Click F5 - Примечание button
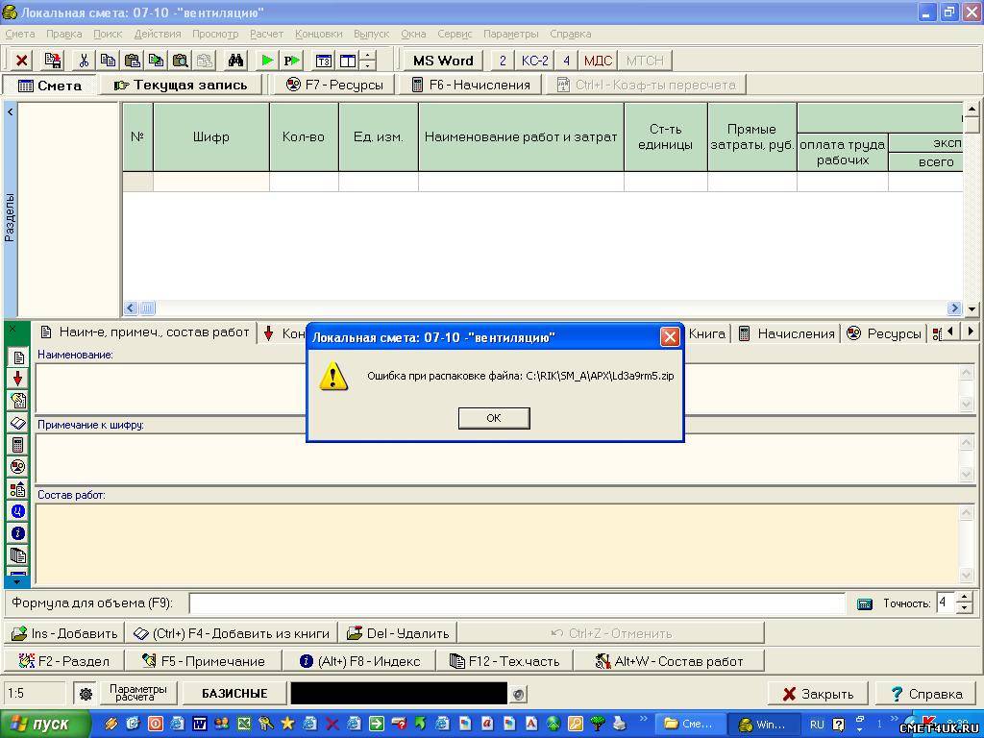The image size is (984, 738). [204, 661]
